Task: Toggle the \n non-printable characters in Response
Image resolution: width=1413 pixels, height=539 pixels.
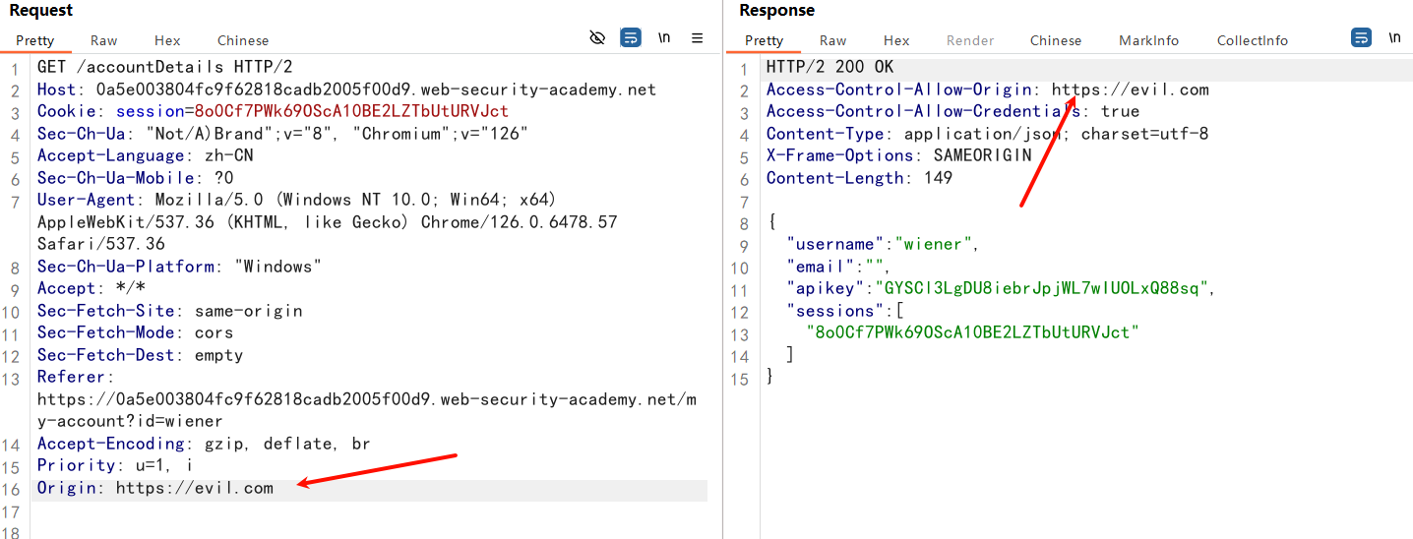Action: [x=1394, y=38]
